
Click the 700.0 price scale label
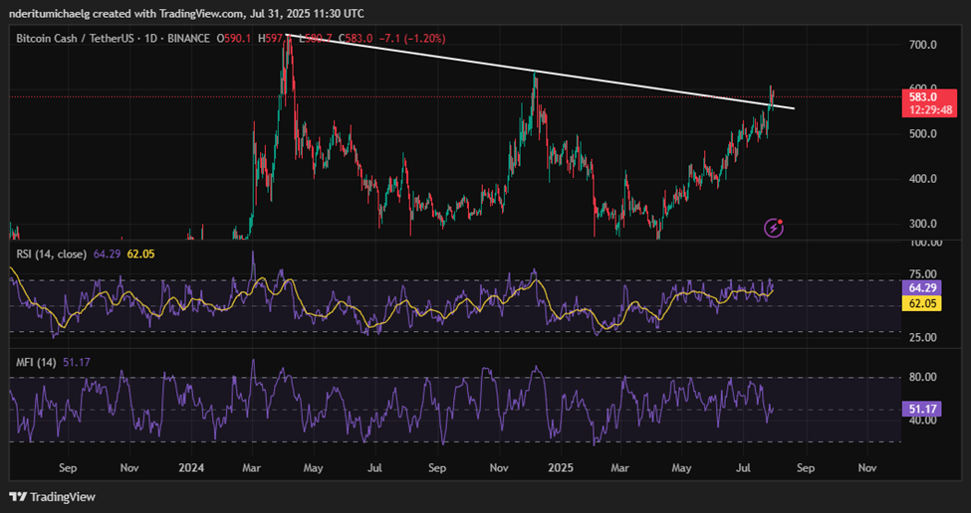coord(922,46)
